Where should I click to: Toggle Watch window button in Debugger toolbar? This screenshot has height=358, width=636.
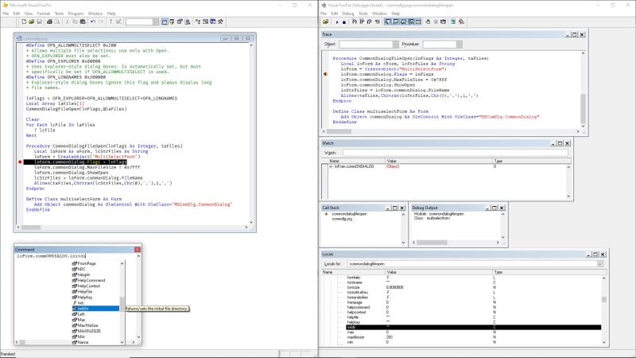pyautogui.click(x=395, y=21)
